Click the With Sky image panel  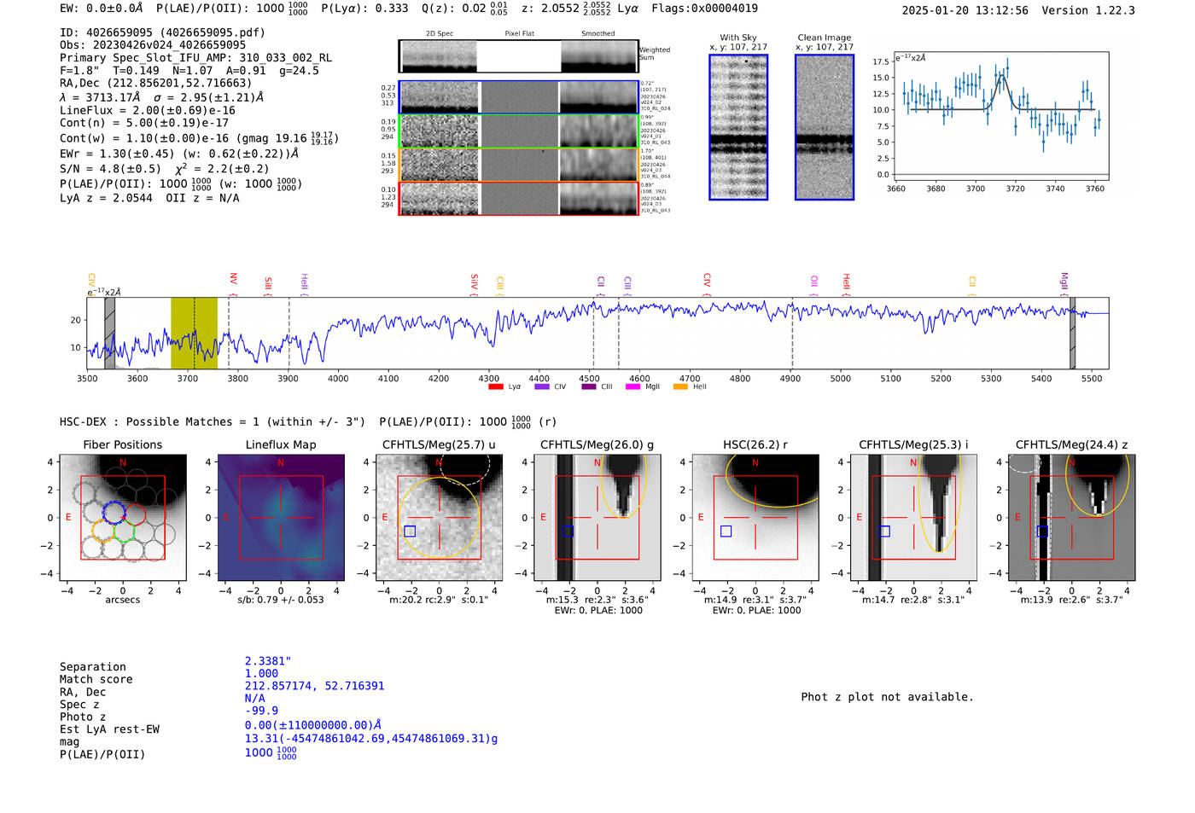(738, 127)
